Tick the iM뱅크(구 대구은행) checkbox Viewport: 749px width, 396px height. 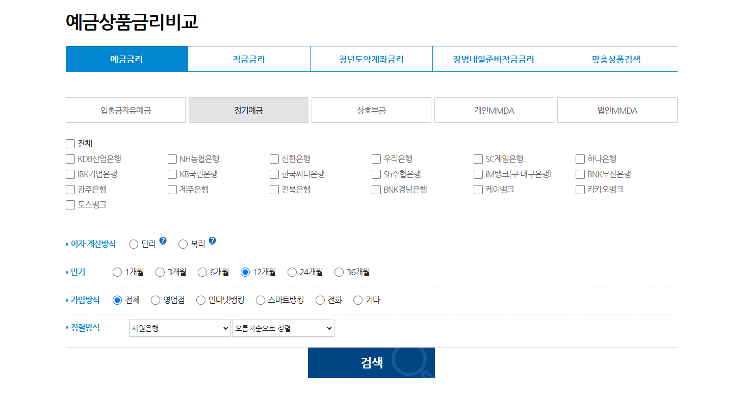pos(478,174)
